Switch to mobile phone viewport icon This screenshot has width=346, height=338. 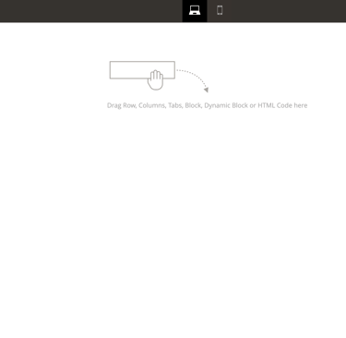[220, 10]
